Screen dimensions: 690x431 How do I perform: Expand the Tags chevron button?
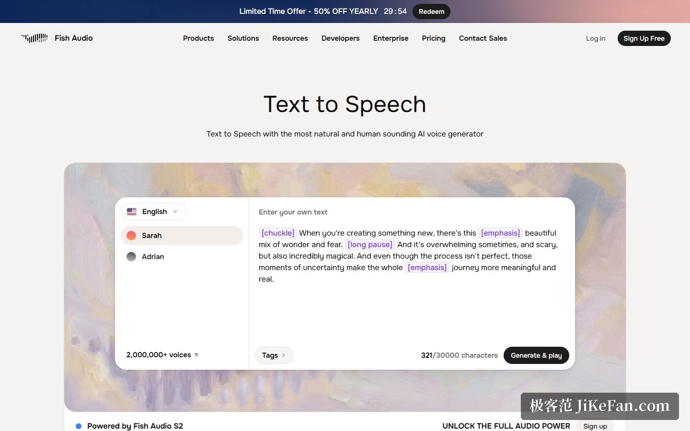point(274,355)
